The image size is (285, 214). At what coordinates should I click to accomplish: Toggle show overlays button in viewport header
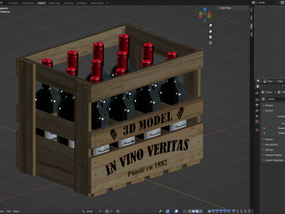click(176, 211)
